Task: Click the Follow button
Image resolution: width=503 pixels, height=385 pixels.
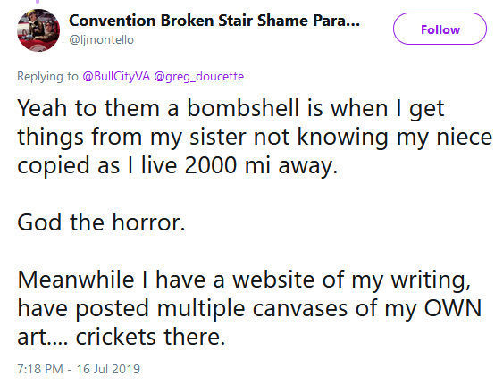Action: coord(440,29)
